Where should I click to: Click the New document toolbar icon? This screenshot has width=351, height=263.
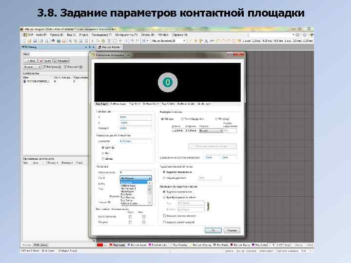coord(24,41)
